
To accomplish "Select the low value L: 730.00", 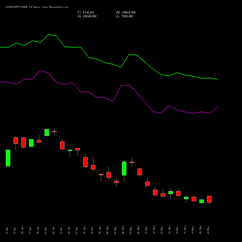I will 124,16.
